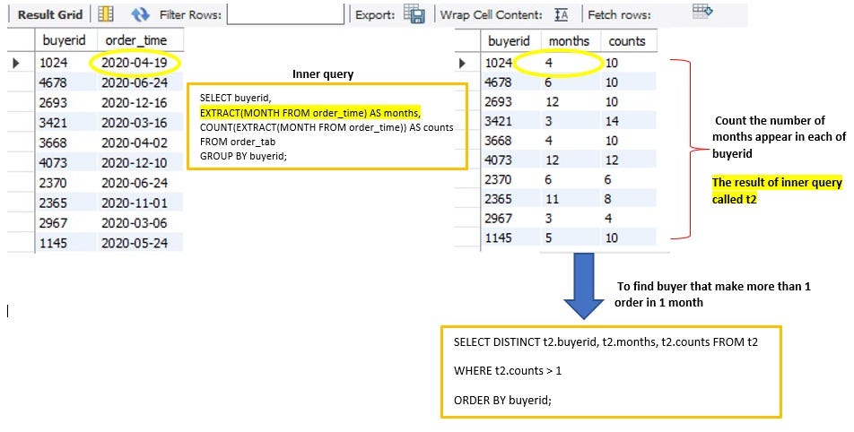Select the months value 4 in row 1024

tap(549, 63)
